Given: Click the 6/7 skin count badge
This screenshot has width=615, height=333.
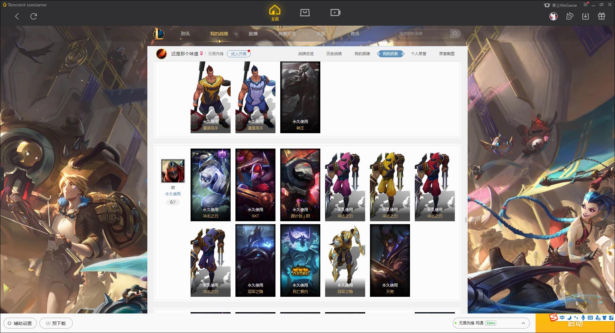Looking at the screenshot, I should (173, 202).
